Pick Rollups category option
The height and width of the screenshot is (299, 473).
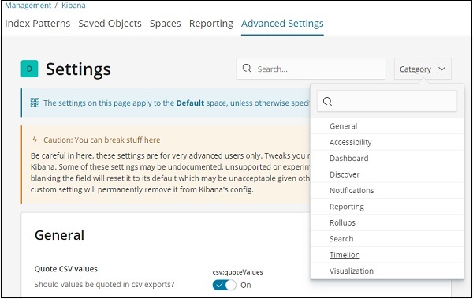[x=387, y=222]
